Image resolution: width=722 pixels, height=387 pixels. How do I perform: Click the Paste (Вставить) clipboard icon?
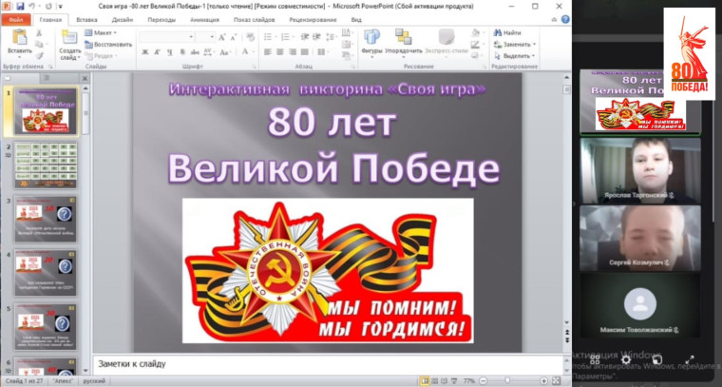[19, 37]
